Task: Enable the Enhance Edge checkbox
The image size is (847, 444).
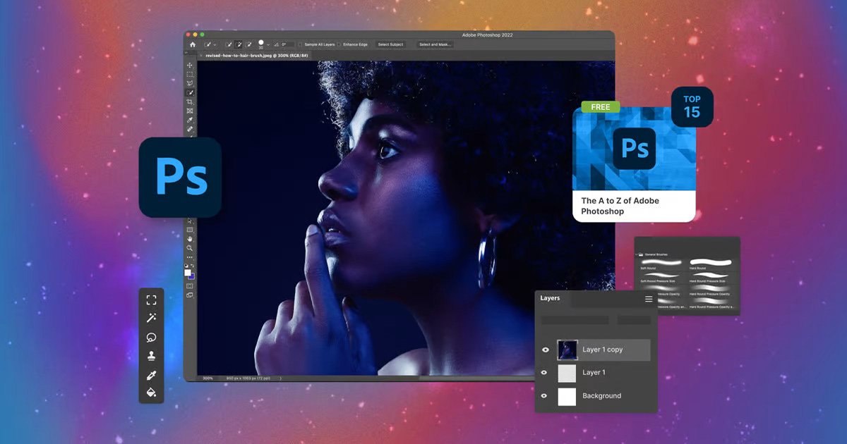Action: (x=339, y=44)
